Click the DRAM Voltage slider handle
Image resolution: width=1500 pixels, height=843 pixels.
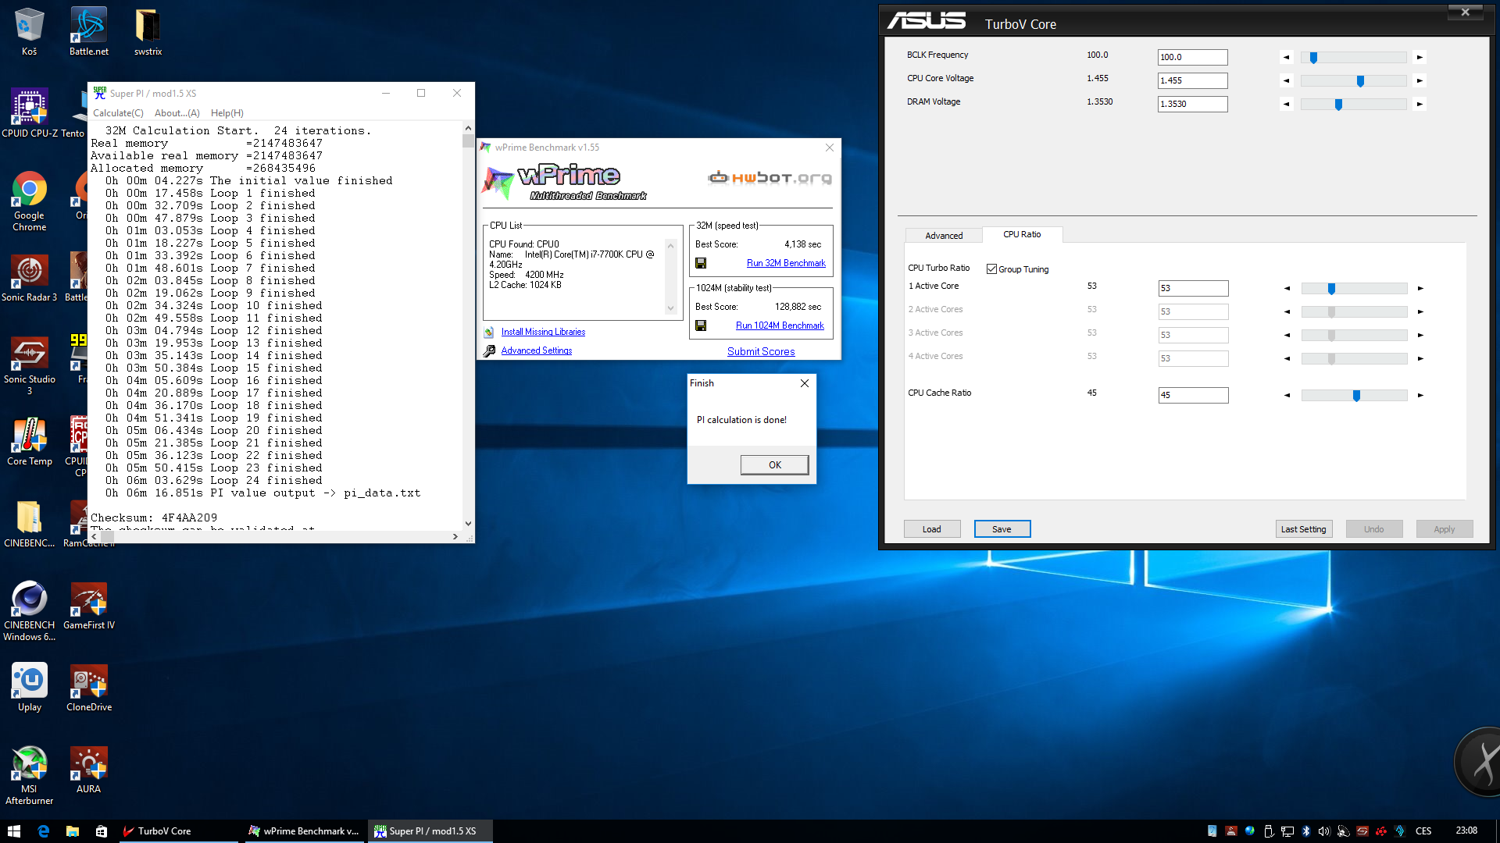(1338, 105)
